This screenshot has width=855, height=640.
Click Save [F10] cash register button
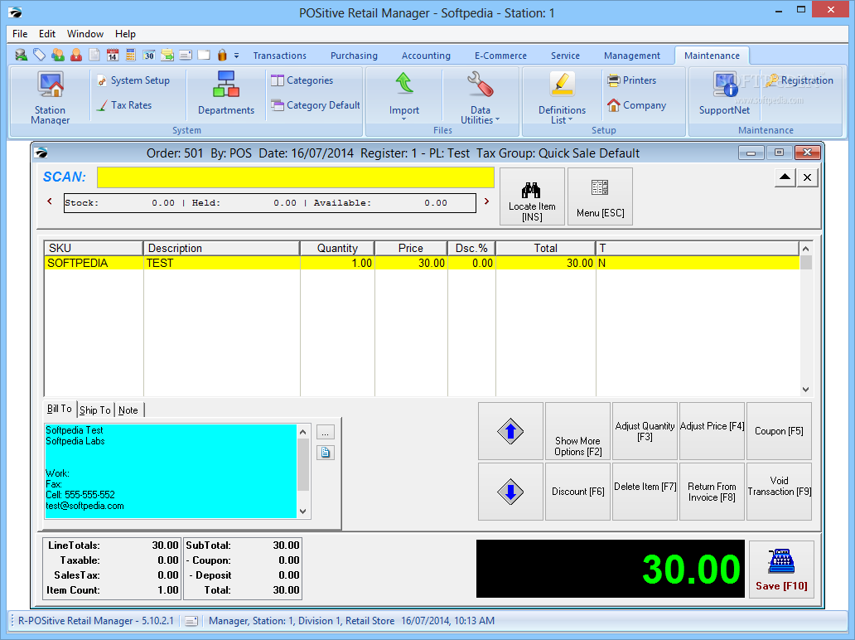click(x=781, y=569)
